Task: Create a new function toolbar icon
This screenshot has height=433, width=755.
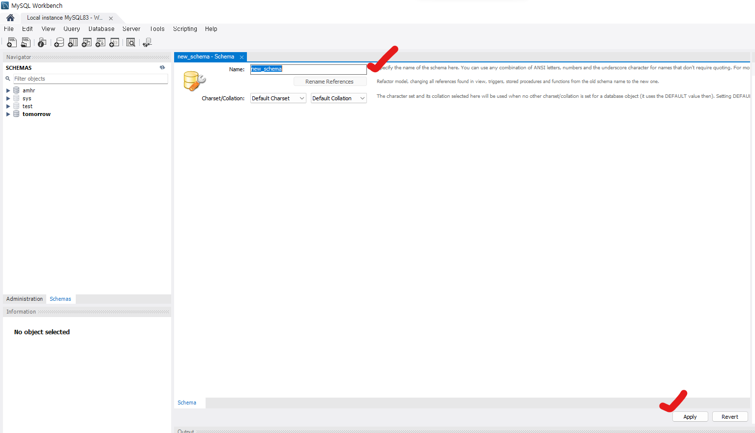Action: pos(114,43)
